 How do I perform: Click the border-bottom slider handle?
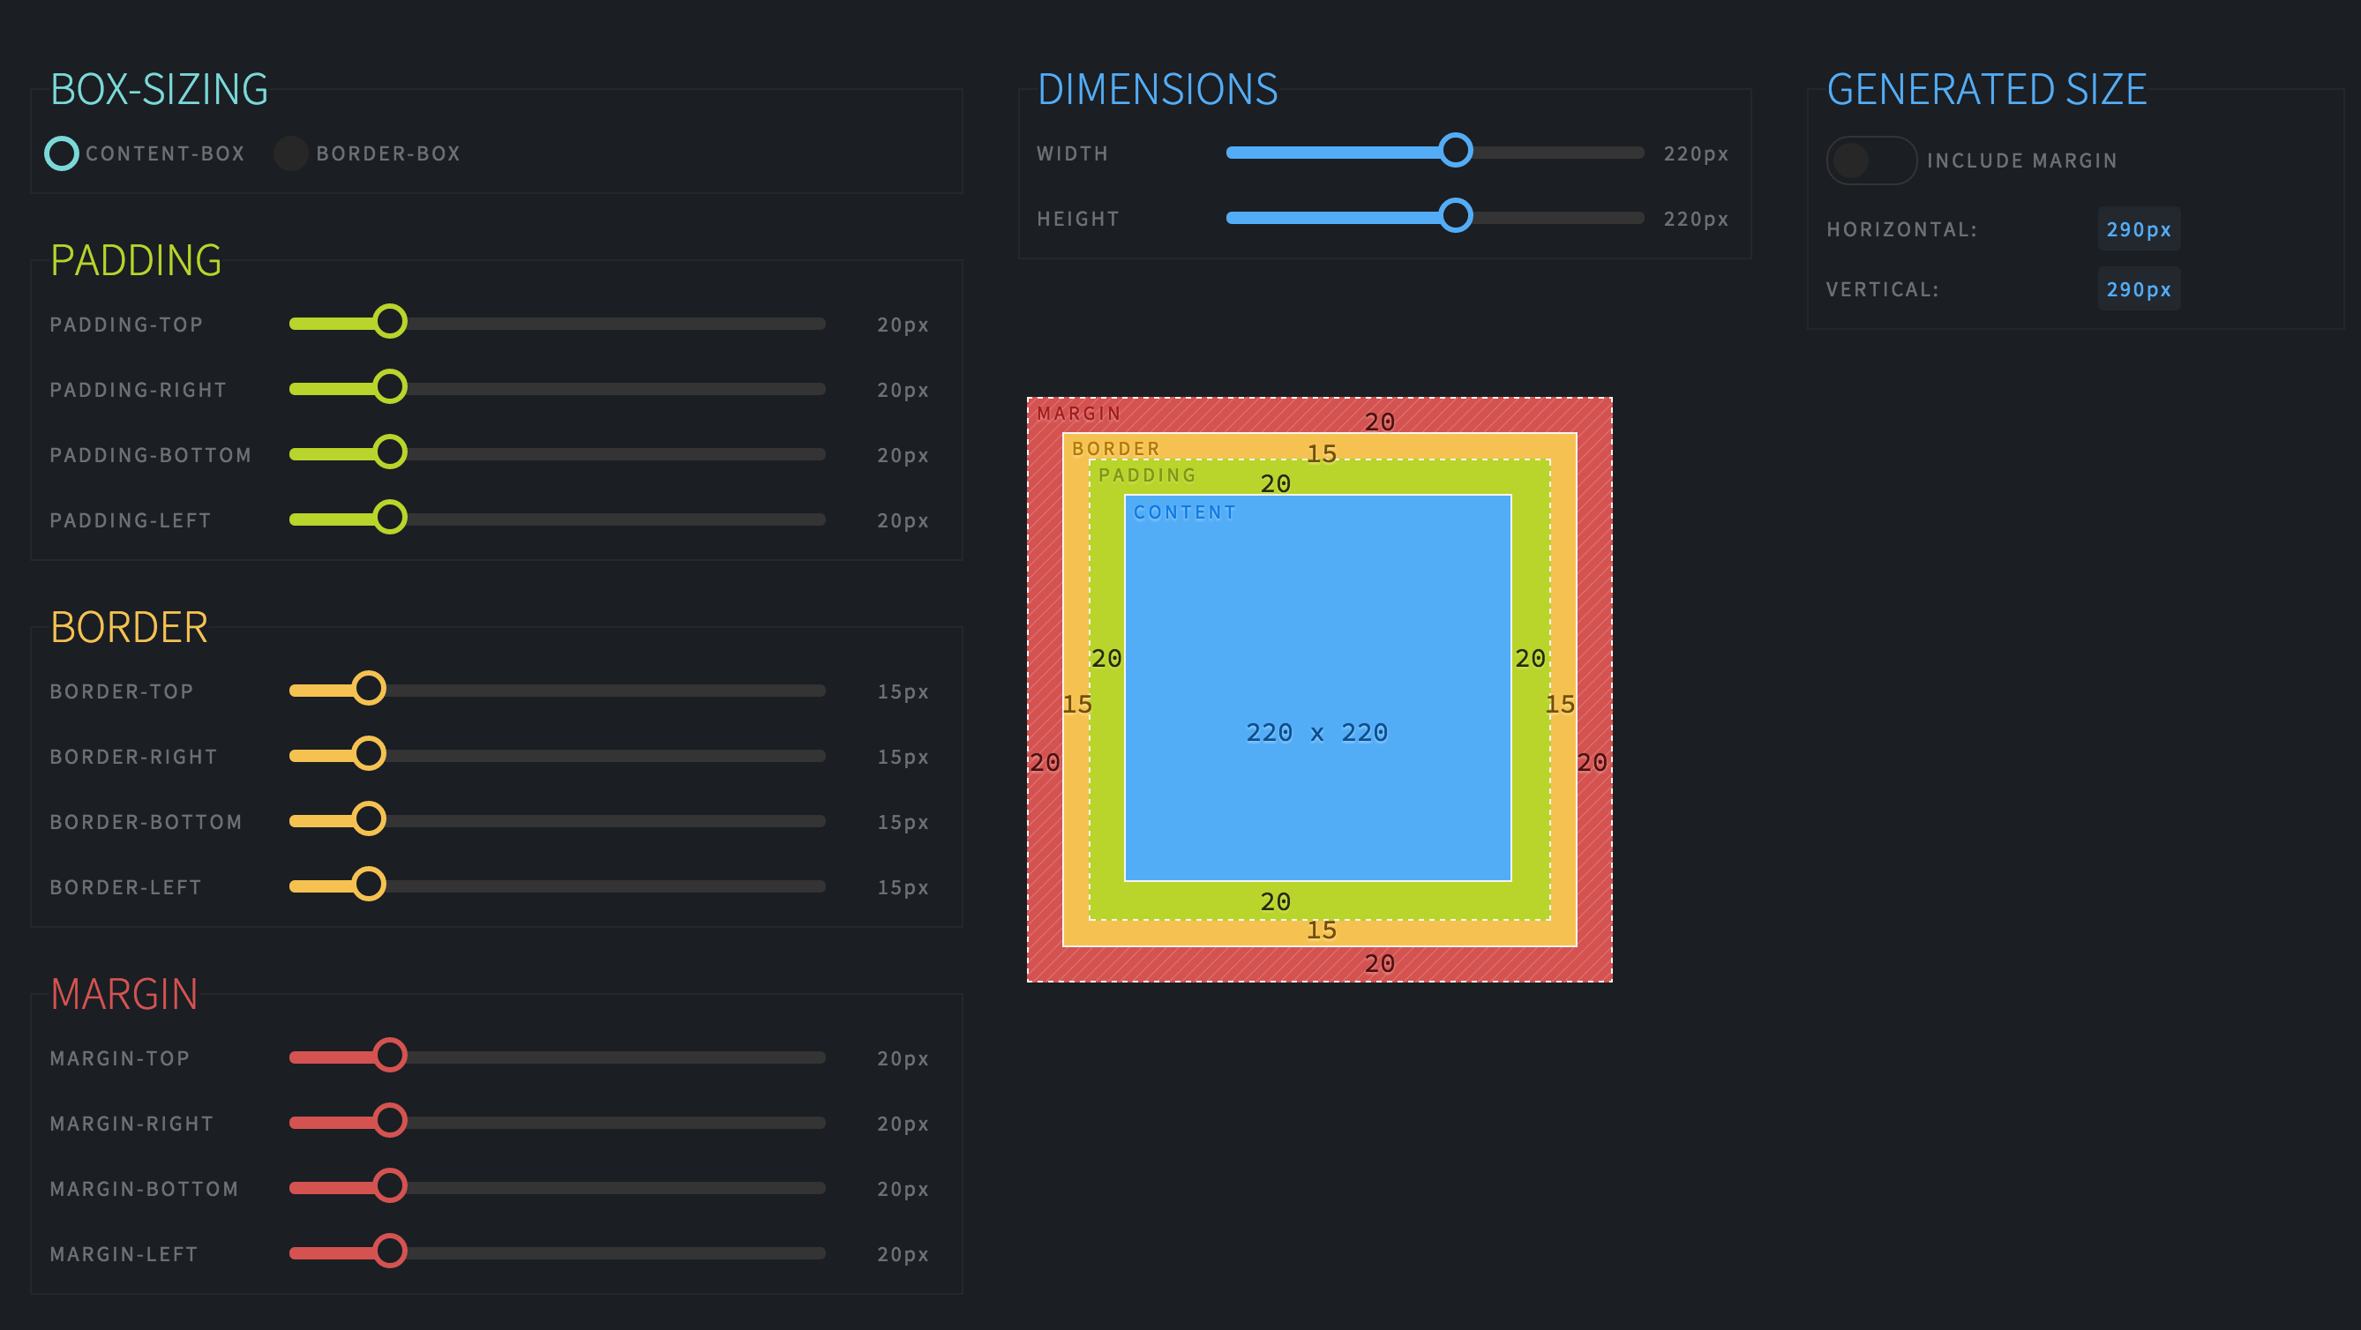(x=369, y=818)
